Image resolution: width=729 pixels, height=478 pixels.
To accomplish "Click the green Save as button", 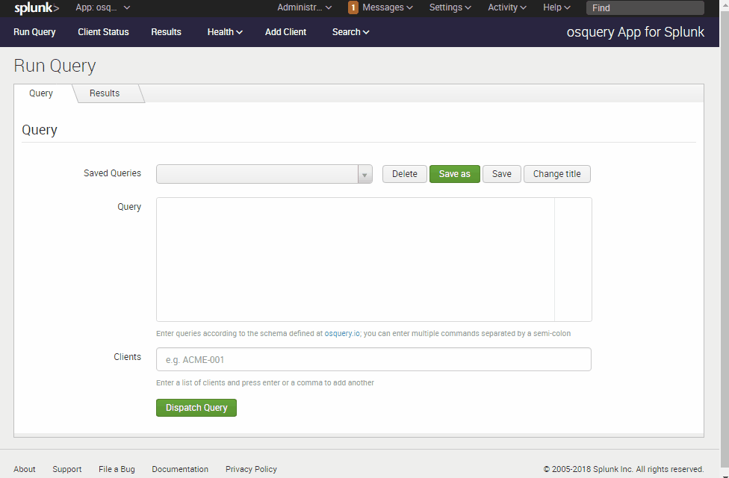I will click(455, 174).
